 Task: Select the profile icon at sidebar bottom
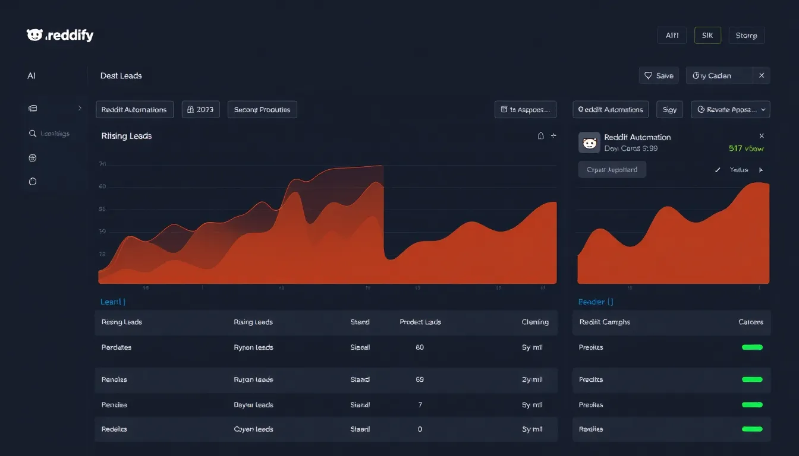(33, 181)
